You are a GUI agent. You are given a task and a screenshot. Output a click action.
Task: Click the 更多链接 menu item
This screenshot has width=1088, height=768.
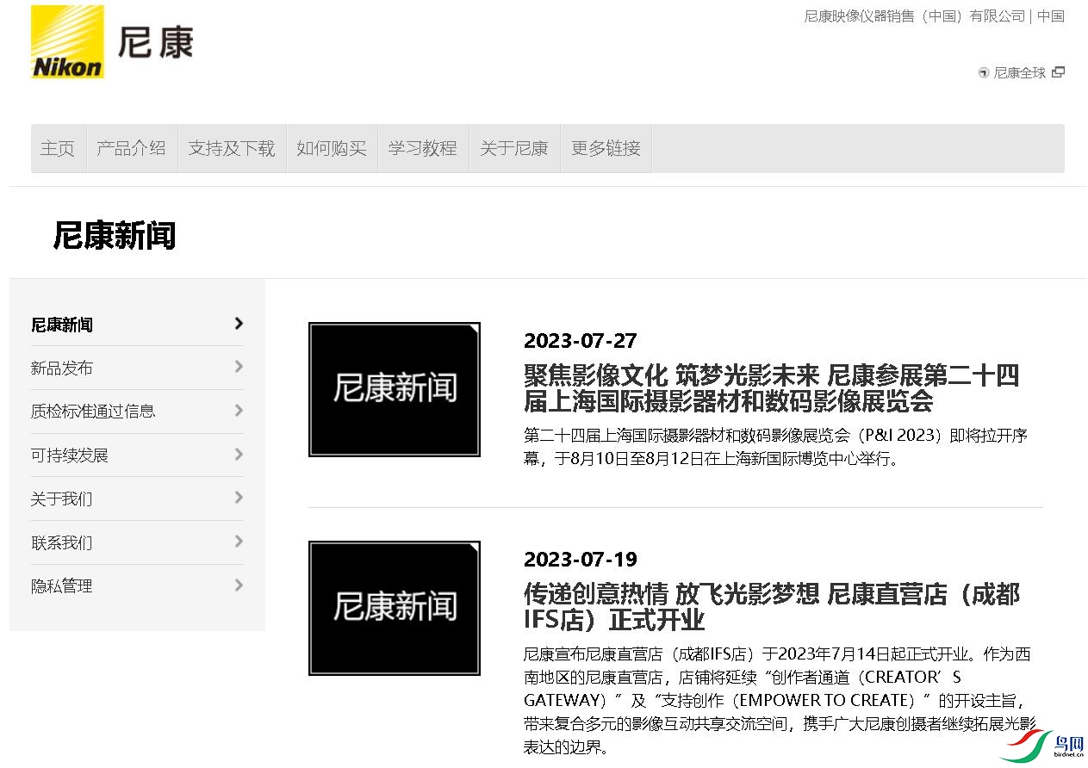[x=606, y=148]
